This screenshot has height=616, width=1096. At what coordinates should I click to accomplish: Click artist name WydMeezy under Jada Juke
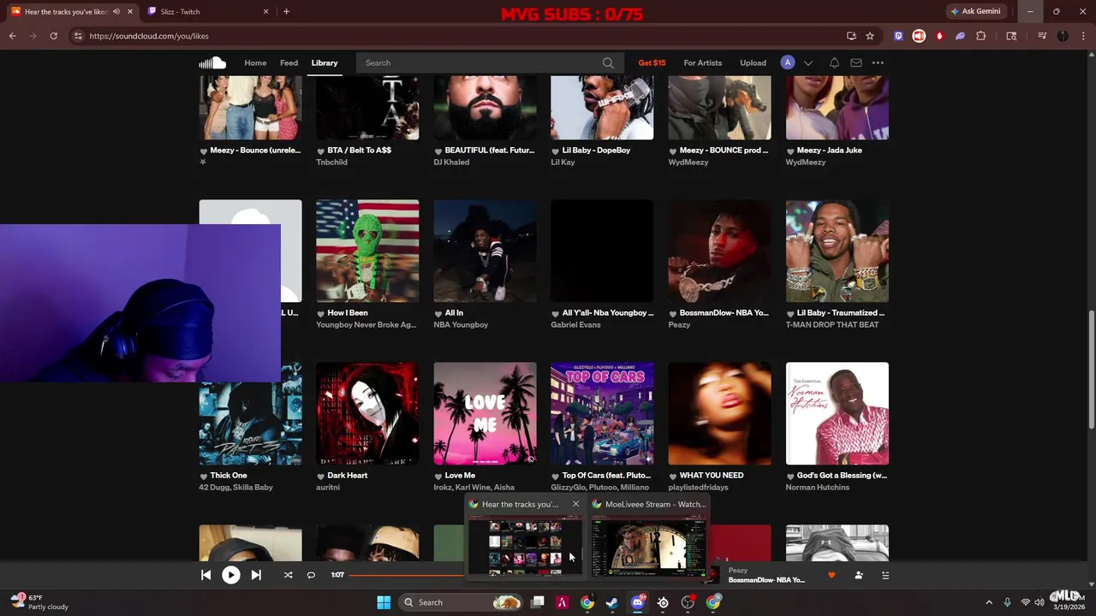coord(806,162)
